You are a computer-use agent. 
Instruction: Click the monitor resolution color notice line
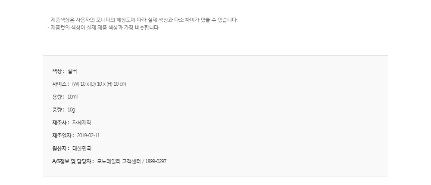142,20
